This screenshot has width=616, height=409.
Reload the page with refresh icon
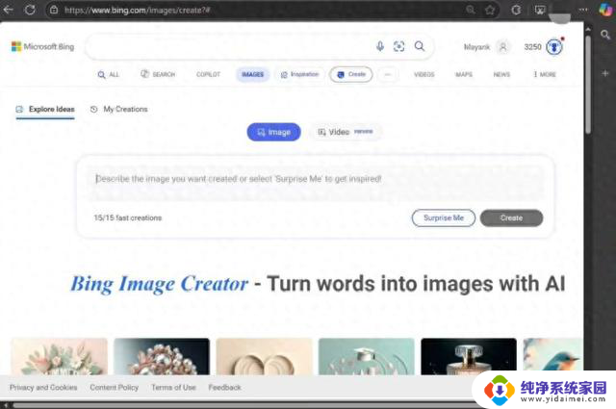[30, 10]
